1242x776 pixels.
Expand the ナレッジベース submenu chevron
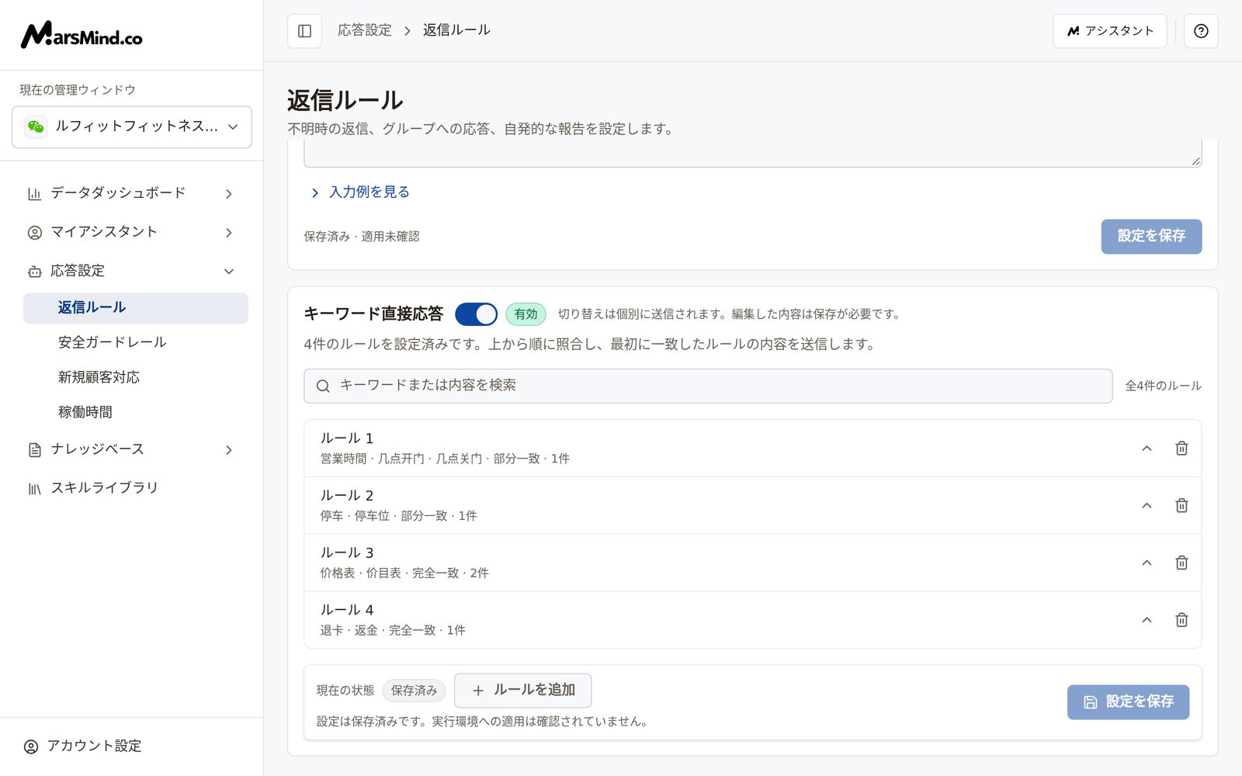229,449
